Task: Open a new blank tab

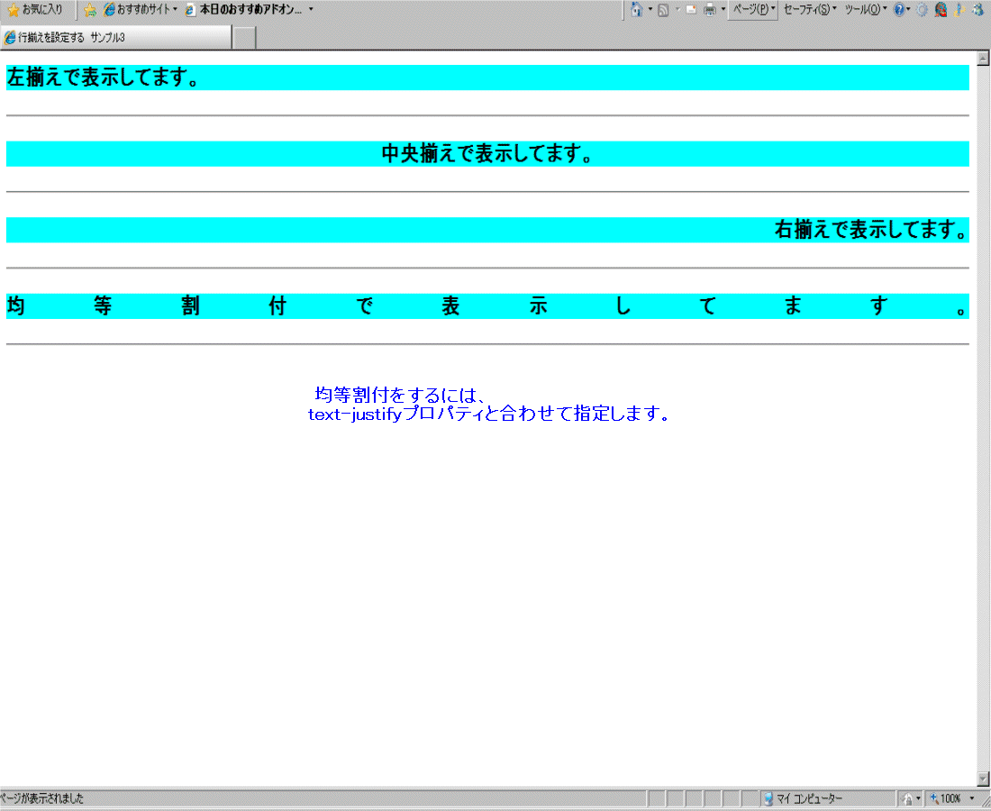Action: point(244,38)
